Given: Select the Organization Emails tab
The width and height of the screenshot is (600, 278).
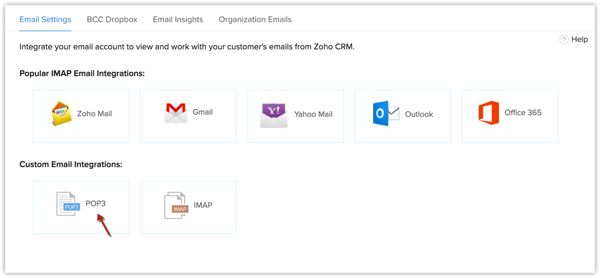Looking at the screenshot, I should (x=255, y=19).
